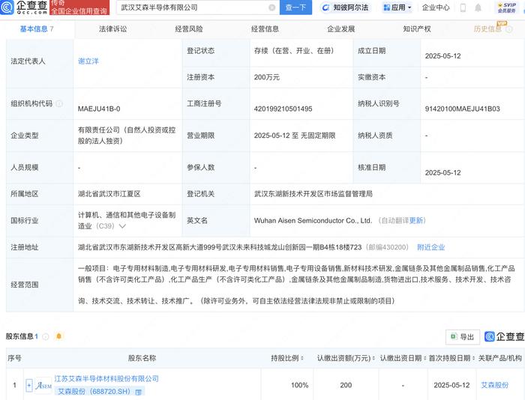Clear the search box with the X icon
Image resolution: width=525 pixels, height=400 pixels.
[x=271, y=7]
